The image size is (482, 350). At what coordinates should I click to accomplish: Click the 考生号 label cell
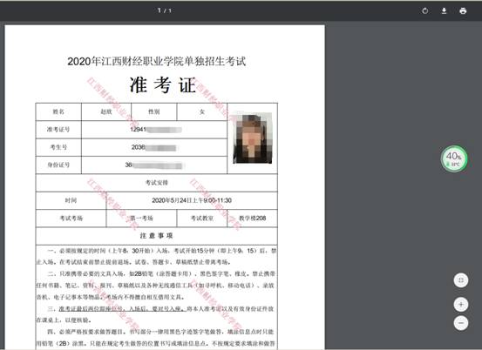[x=58, y=147]
